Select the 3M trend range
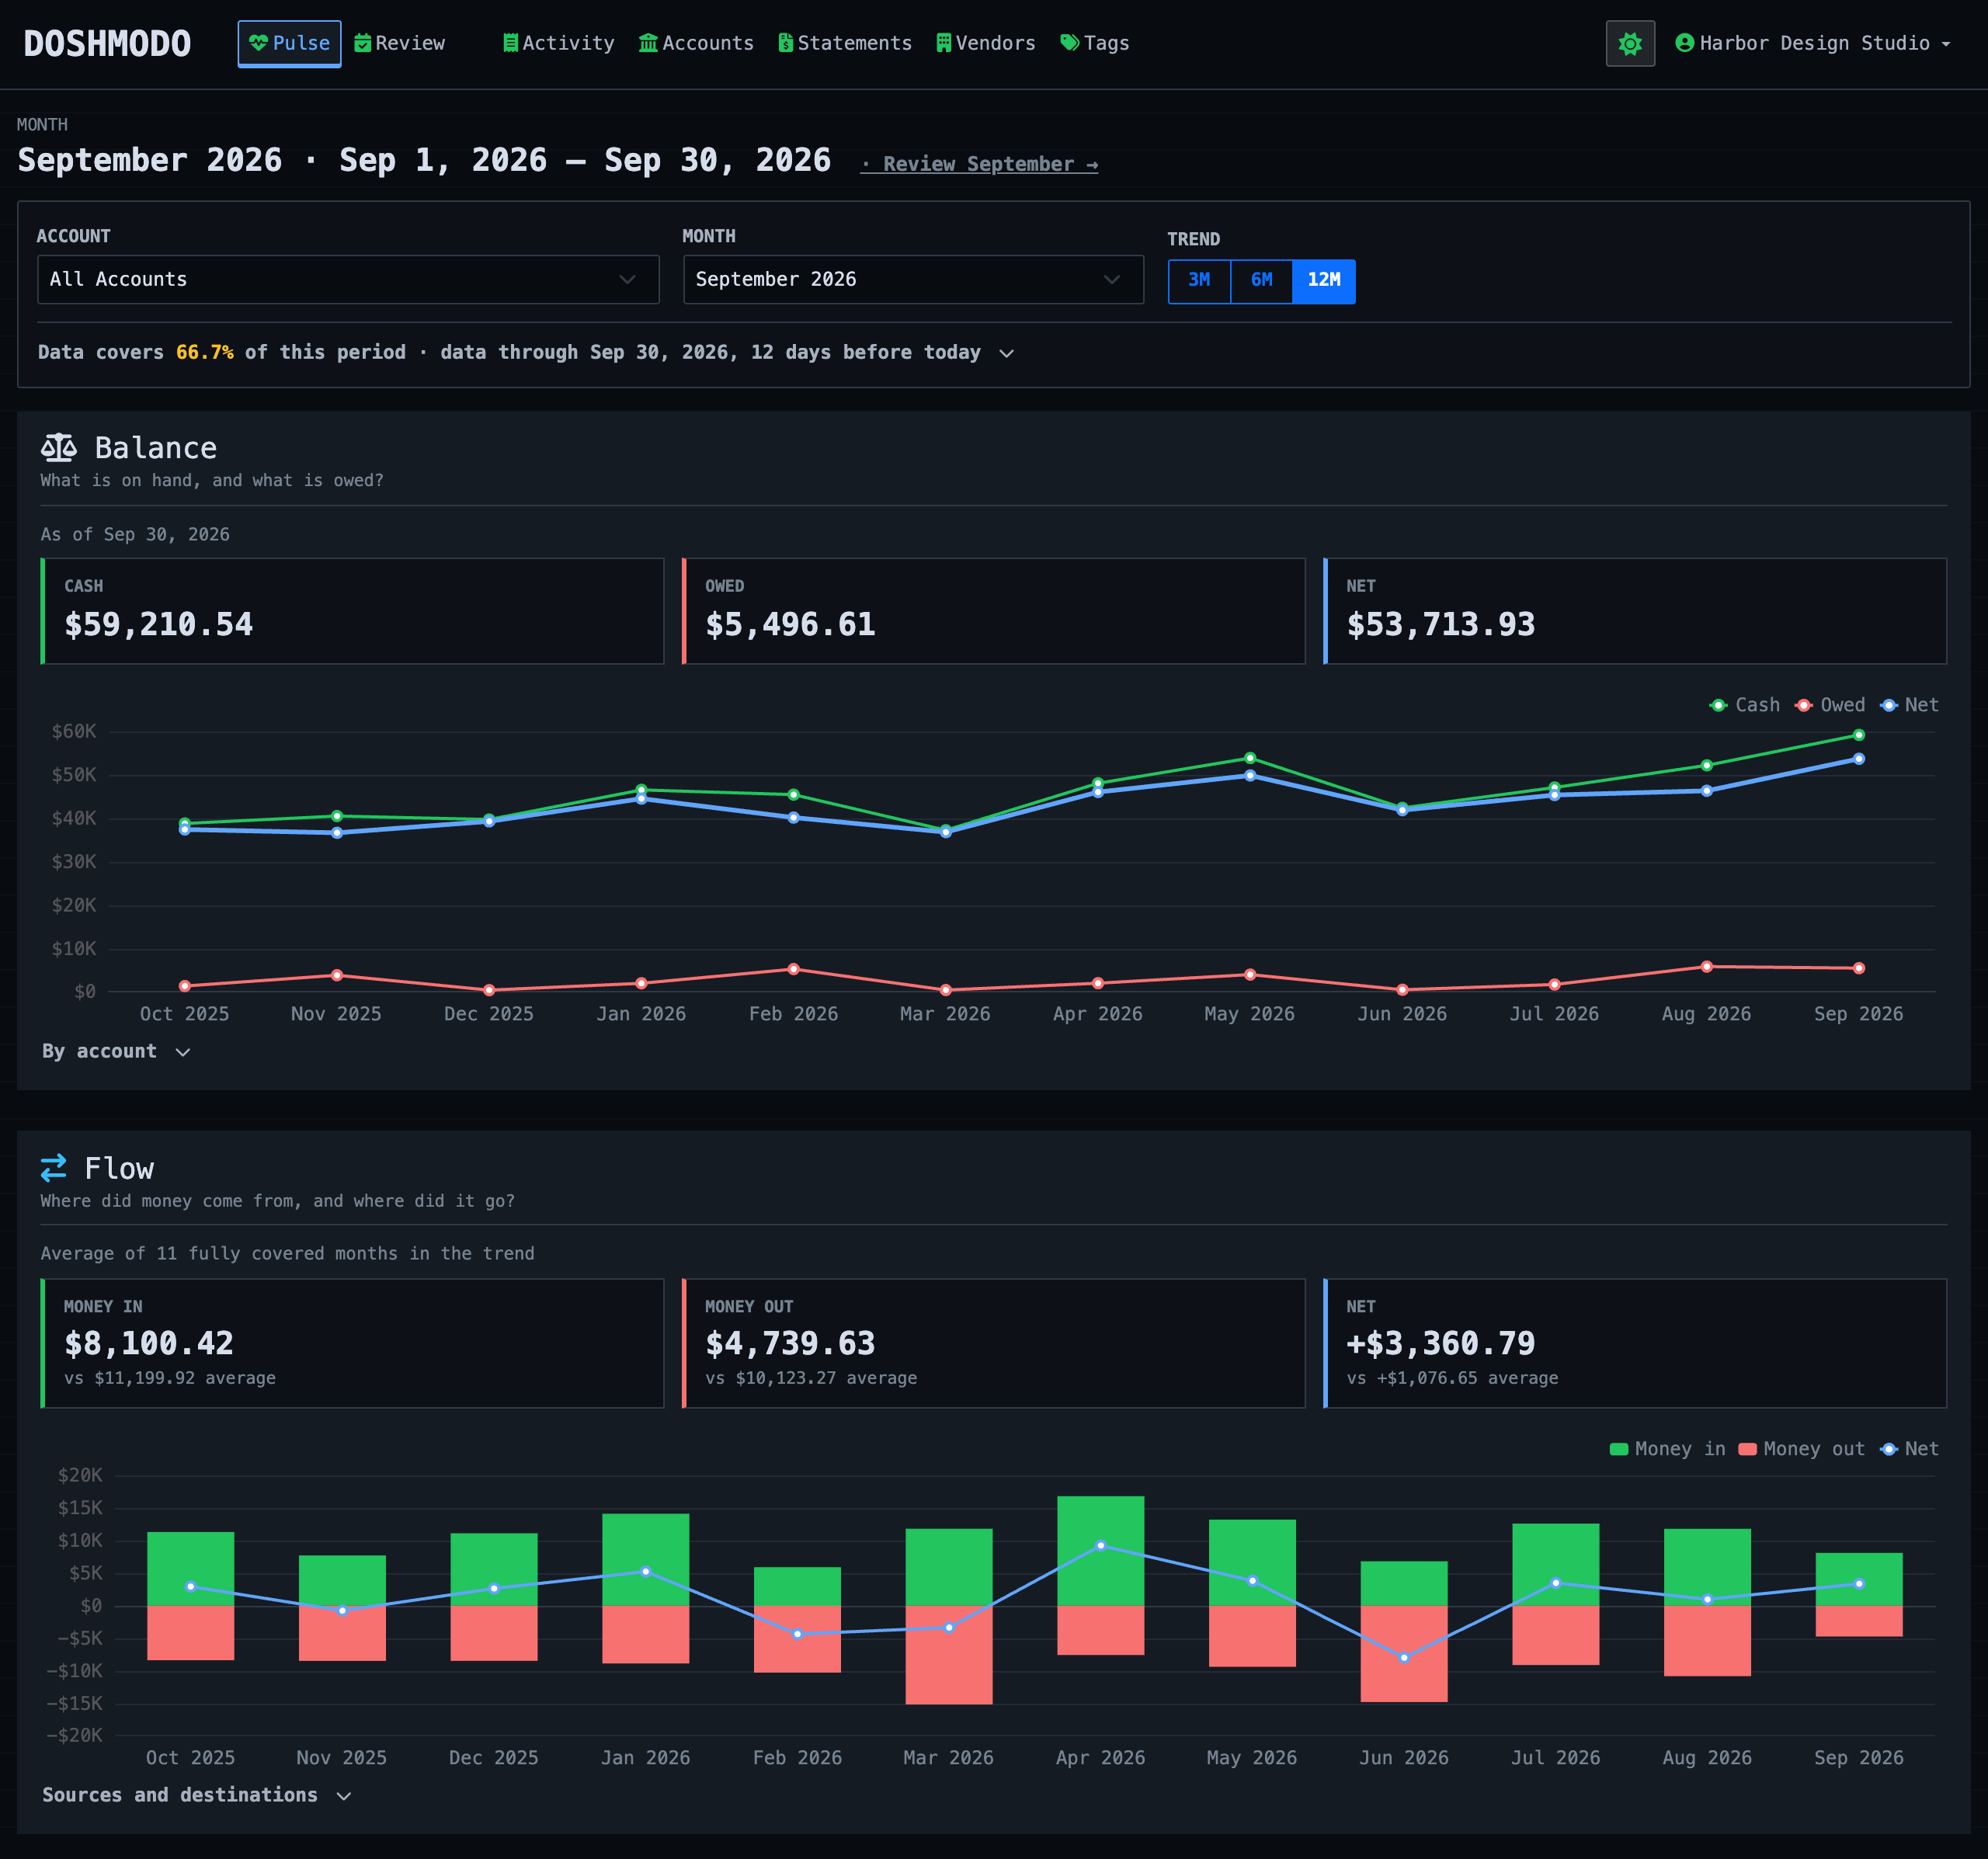1988x1859 pixels. pyautogui.click(x=1199, y=281)
